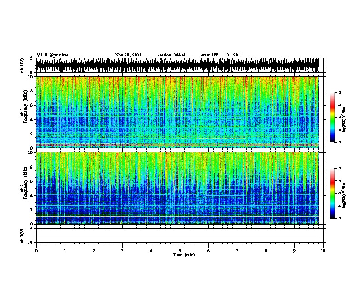Click the time axis tick label "9"
Image resolution: width=364 pixels, height=281 pixels.
click(294, 251)
